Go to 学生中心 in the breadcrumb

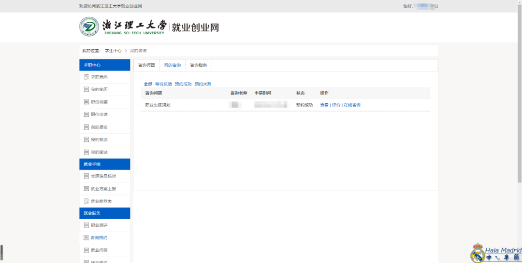(x=113, y=51)
